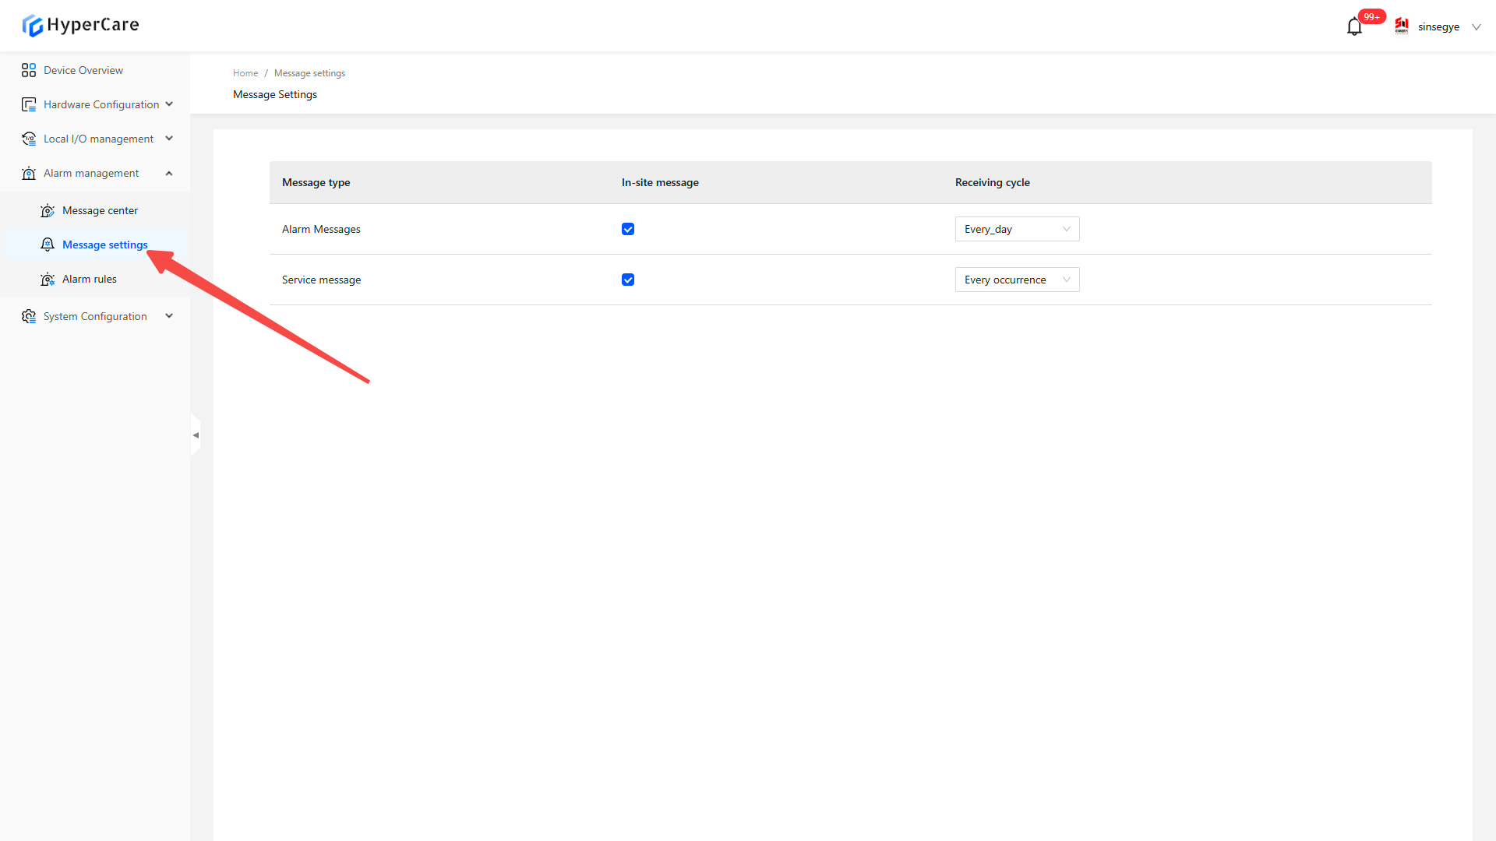Collapse the Alarm management chevron

(x=169, y=173)
